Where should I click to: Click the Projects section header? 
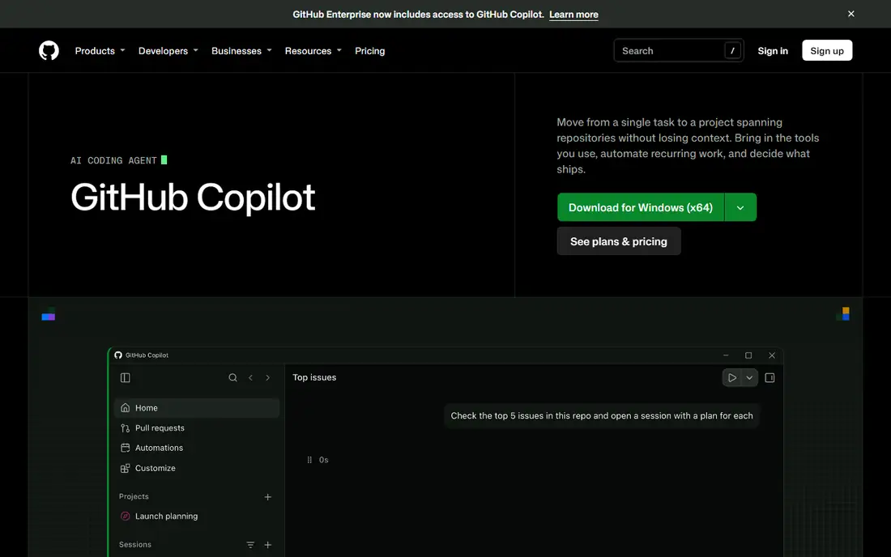[134, 496]
